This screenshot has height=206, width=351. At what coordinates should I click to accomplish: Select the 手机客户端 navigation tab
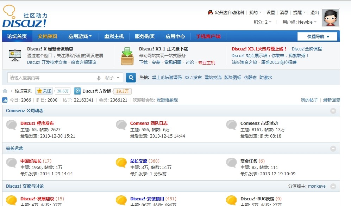pos(208,36)
